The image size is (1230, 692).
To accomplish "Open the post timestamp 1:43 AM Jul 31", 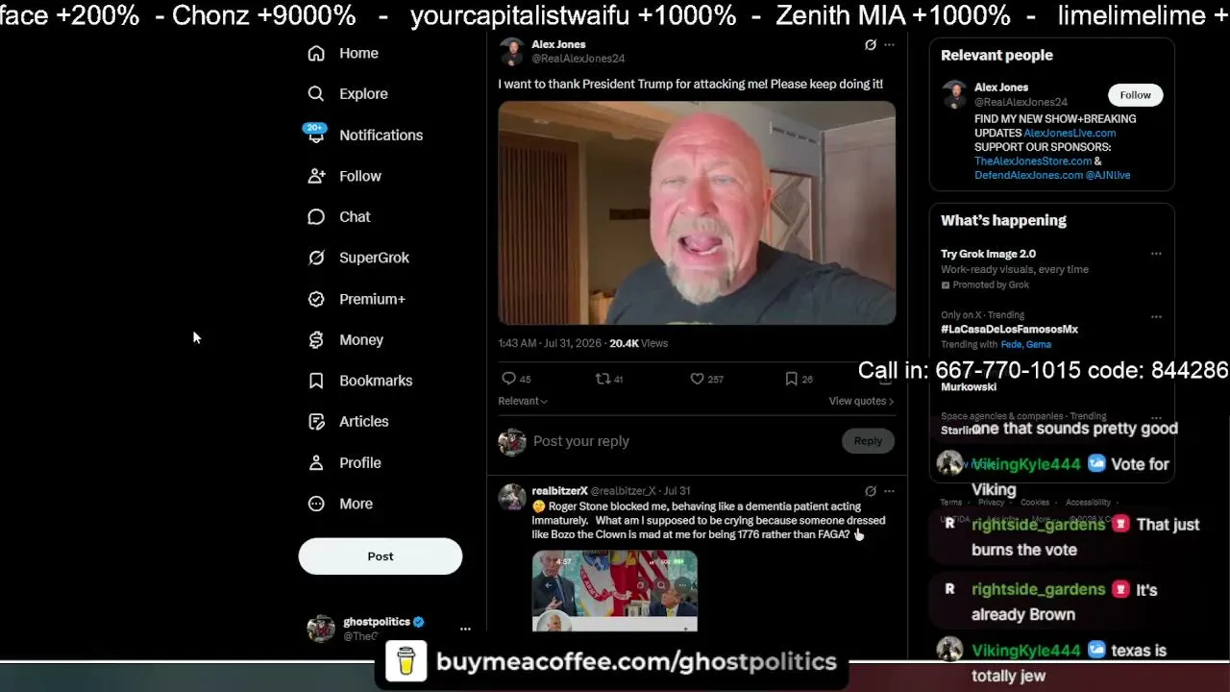I will tap(552, 343).
